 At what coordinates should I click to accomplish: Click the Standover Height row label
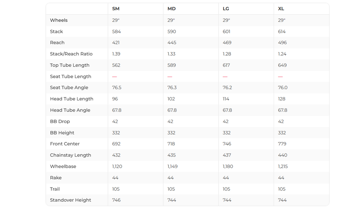(x=70, y=200)
